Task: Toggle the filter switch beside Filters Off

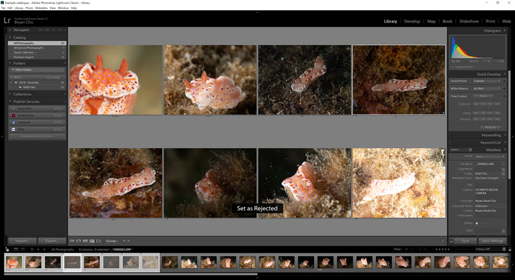Action: click(x=509, y=248)
